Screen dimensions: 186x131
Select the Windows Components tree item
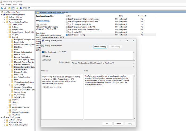click(x=20, y=112)
